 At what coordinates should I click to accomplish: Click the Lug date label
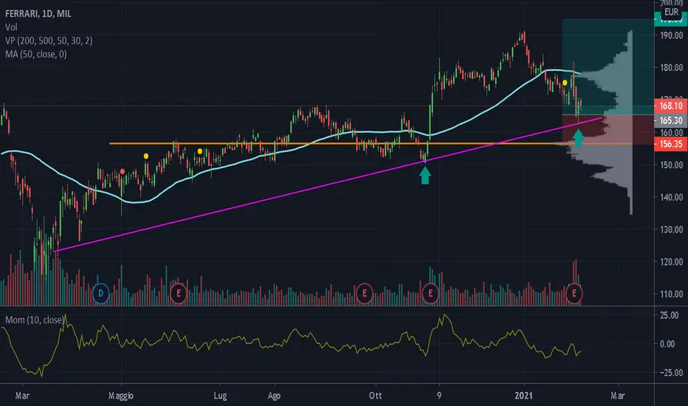point(220,396)
